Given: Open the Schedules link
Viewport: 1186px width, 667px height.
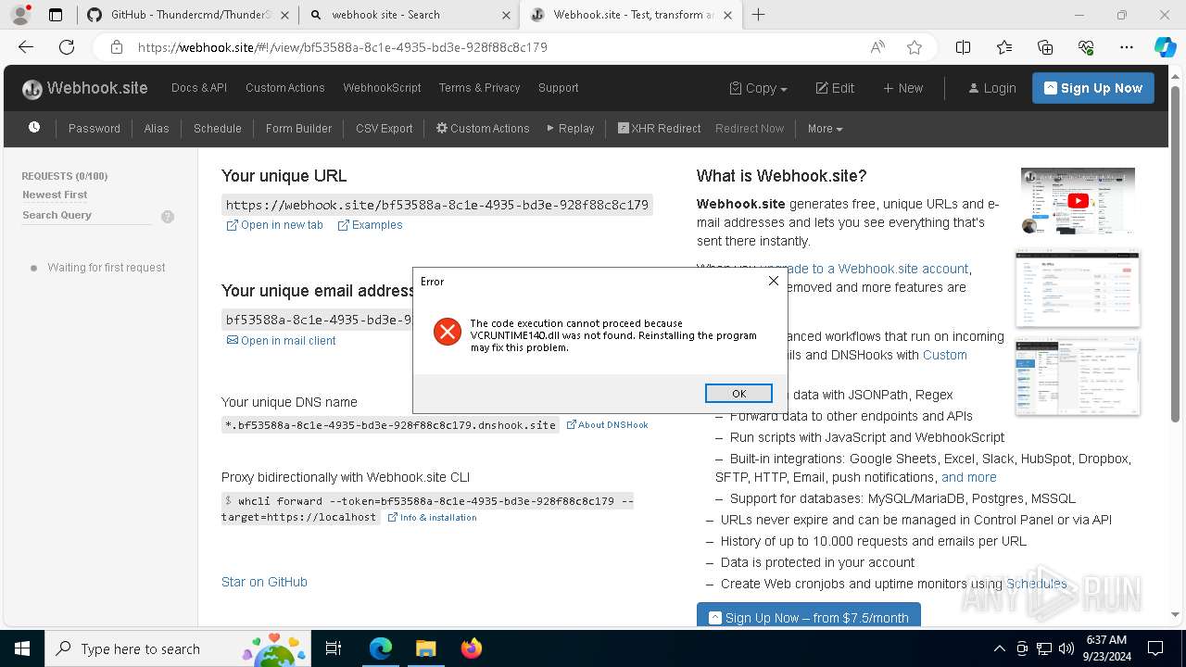Looking at the screenshot, I should 1037,584.
